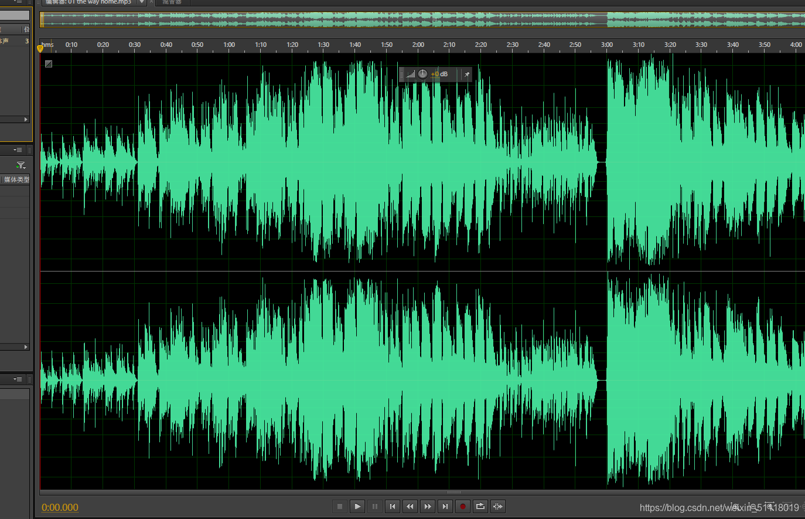Select the 编辑器 the way home.mp3 tab
The width and height of the screenshot is (805, 519).
click(x=88, y=2)
